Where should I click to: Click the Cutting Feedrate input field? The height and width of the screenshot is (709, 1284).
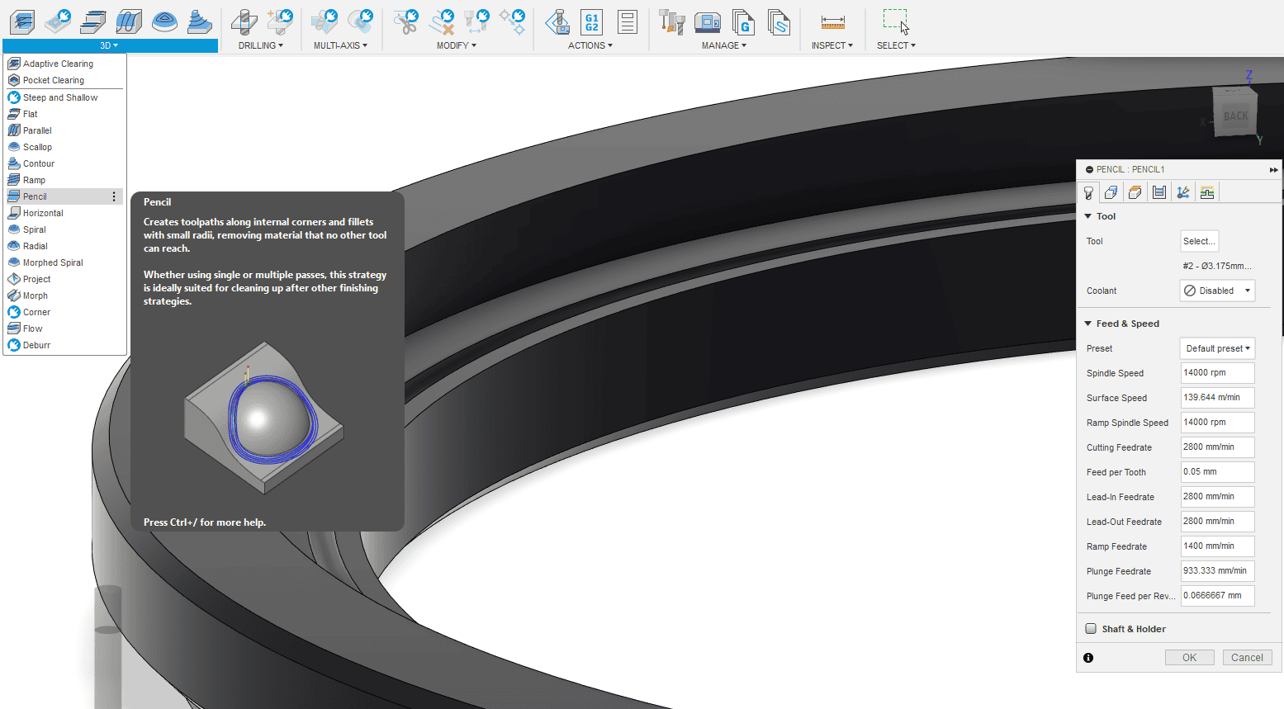[1217, 447]
